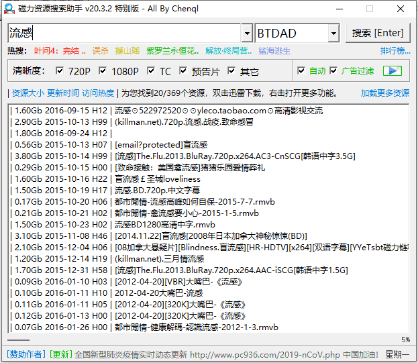The image size is (418, 363).
Task: Select row [2014.11.22]盲流感 2008年日本加拿大
Action: point(209,236)
